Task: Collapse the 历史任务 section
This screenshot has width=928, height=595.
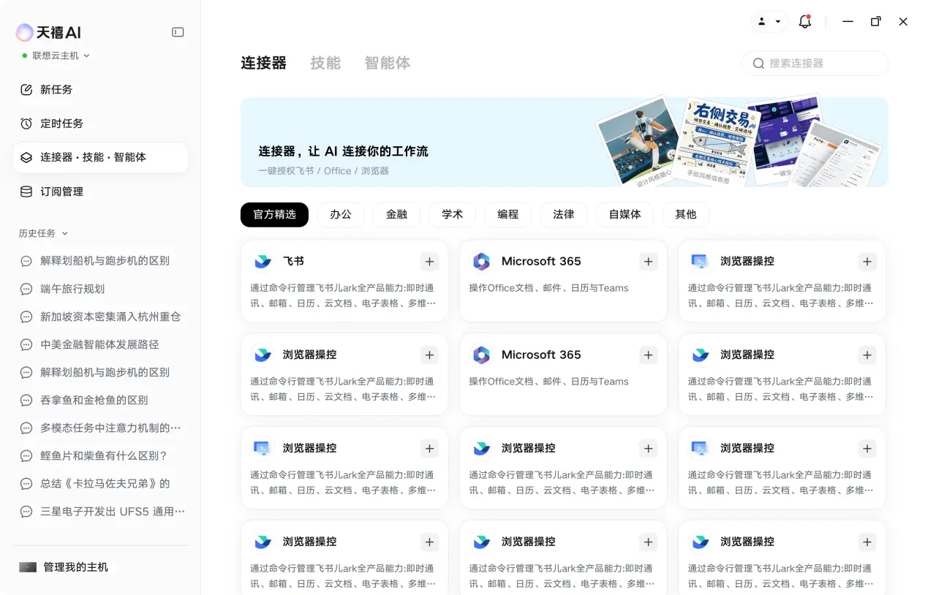Action: pos(44,233)
